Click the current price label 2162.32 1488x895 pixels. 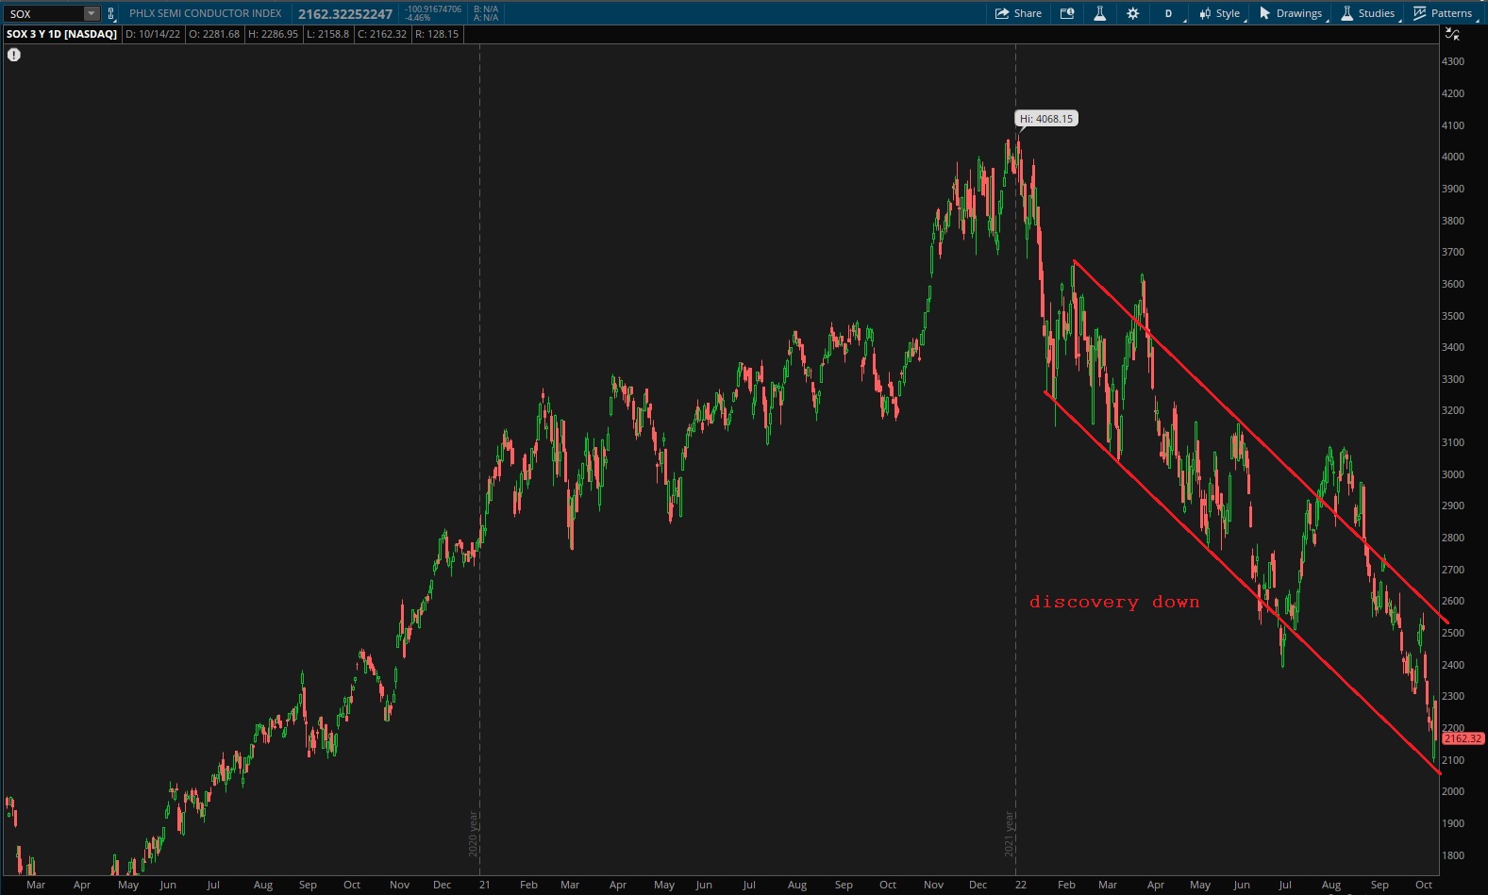pos(1463,738)
